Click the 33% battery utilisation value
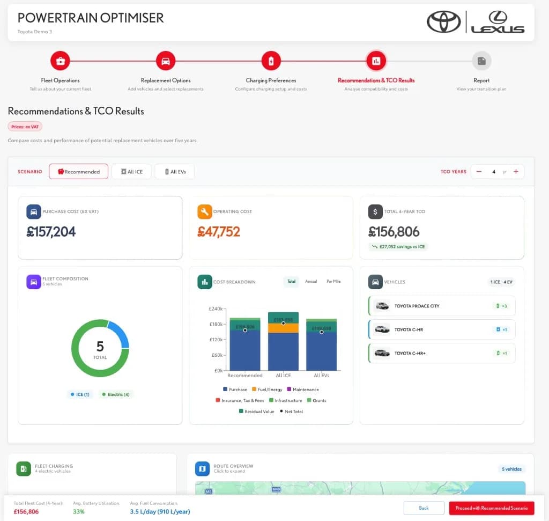The image size is (549, 521). (79, 512)
